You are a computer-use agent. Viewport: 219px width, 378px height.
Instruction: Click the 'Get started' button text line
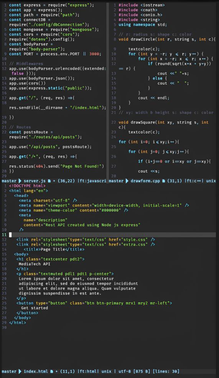point(35,308)
